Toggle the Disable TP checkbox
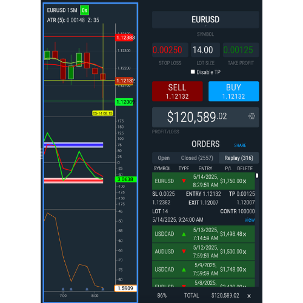303x303 pixels. point(193,72)
